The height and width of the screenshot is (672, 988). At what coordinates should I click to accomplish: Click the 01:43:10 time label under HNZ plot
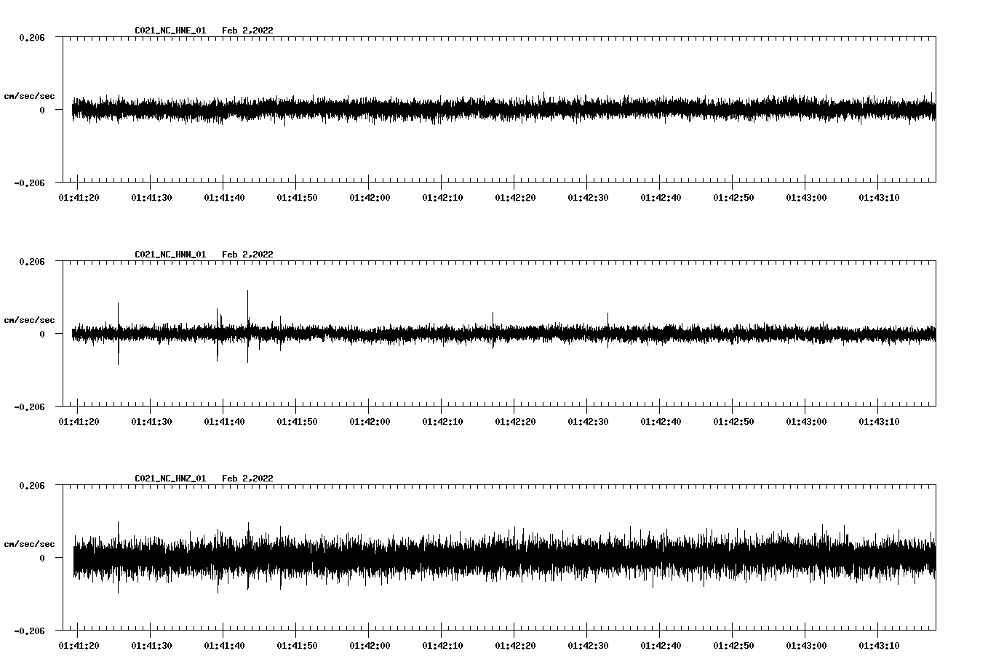click(879, 646)
